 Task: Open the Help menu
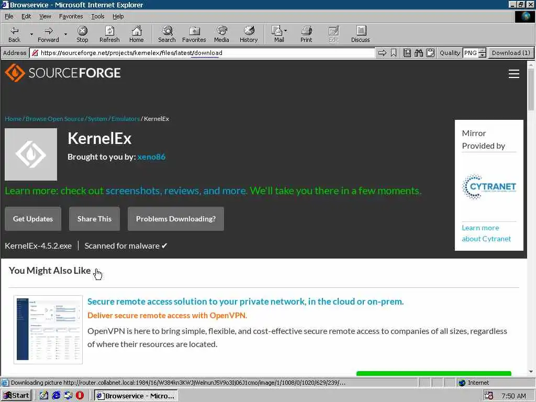pos(118,16)
